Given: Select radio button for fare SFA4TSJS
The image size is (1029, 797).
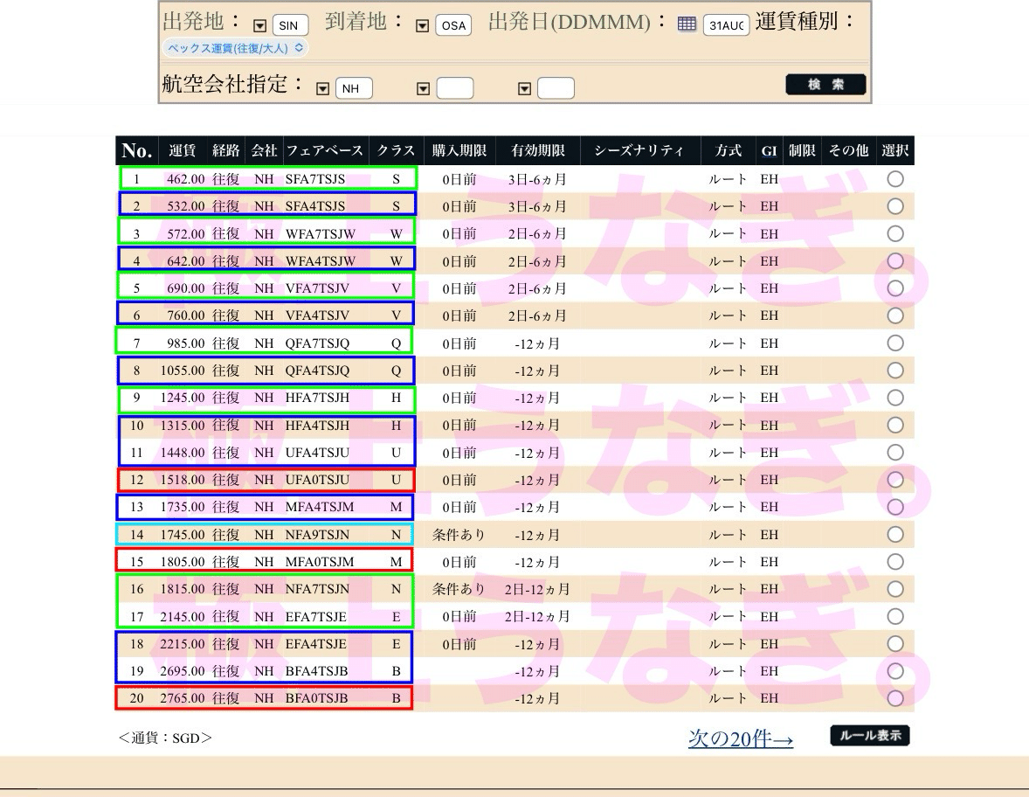Looking at the screenshot, I should click(x=895, y=206).
